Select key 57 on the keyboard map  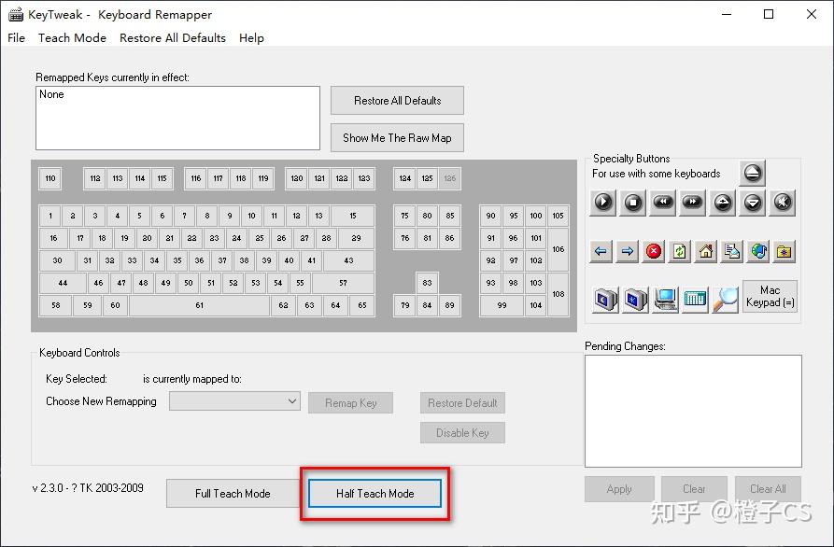click(x=343, y=283)
